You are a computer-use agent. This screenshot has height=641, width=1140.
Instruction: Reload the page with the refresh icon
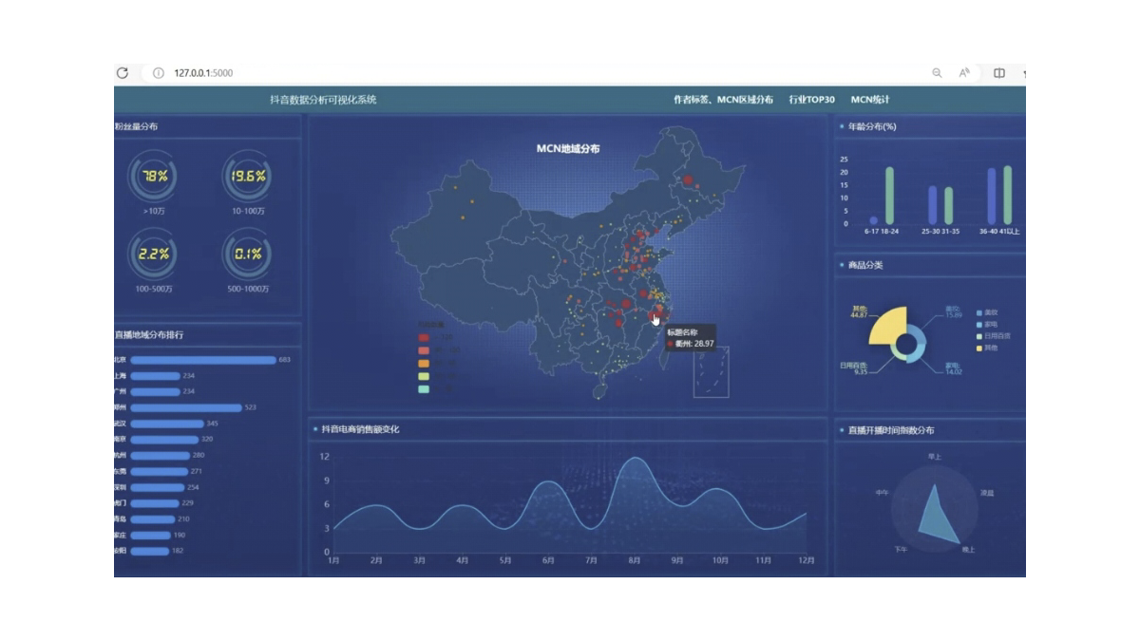[122, 73]
